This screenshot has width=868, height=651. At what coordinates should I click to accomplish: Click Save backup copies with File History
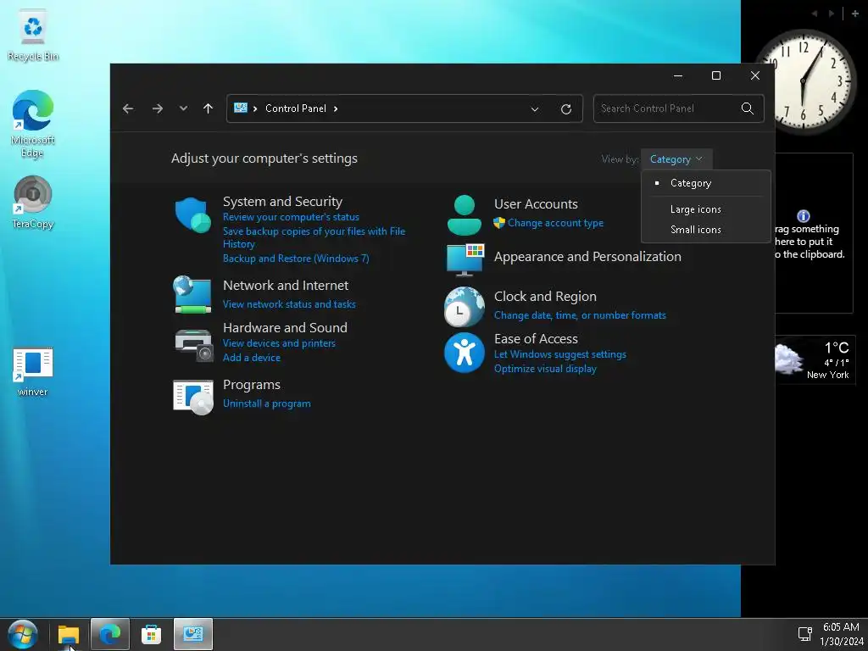click(x=314, y=237)
